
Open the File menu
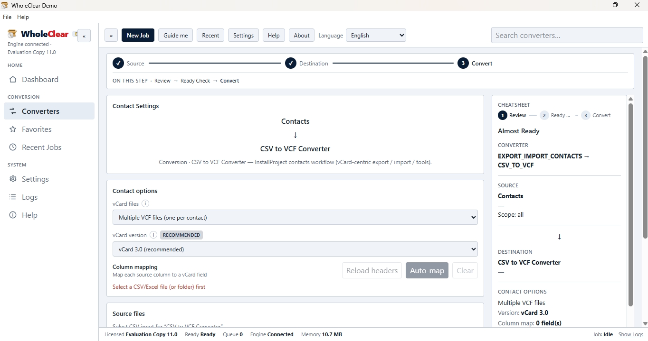tap(7, 17)
